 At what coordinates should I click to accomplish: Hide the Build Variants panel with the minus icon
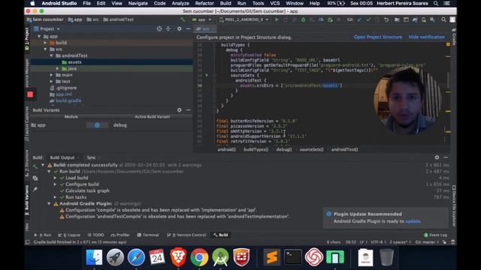(188, 110)
